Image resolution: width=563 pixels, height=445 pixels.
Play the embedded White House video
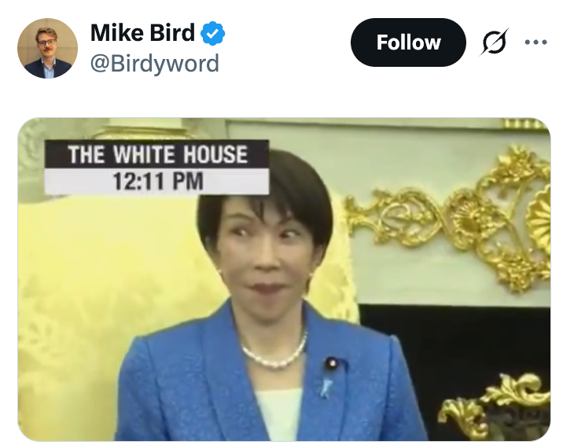[x=284, y=279]
